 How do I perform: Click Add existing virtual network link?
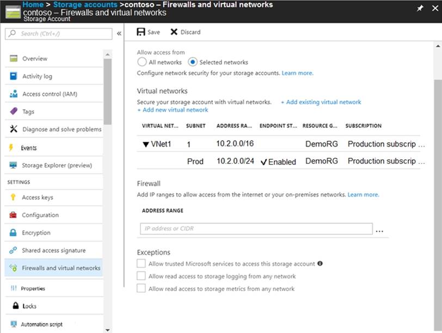pyautogui.click(x=321, y=102)
